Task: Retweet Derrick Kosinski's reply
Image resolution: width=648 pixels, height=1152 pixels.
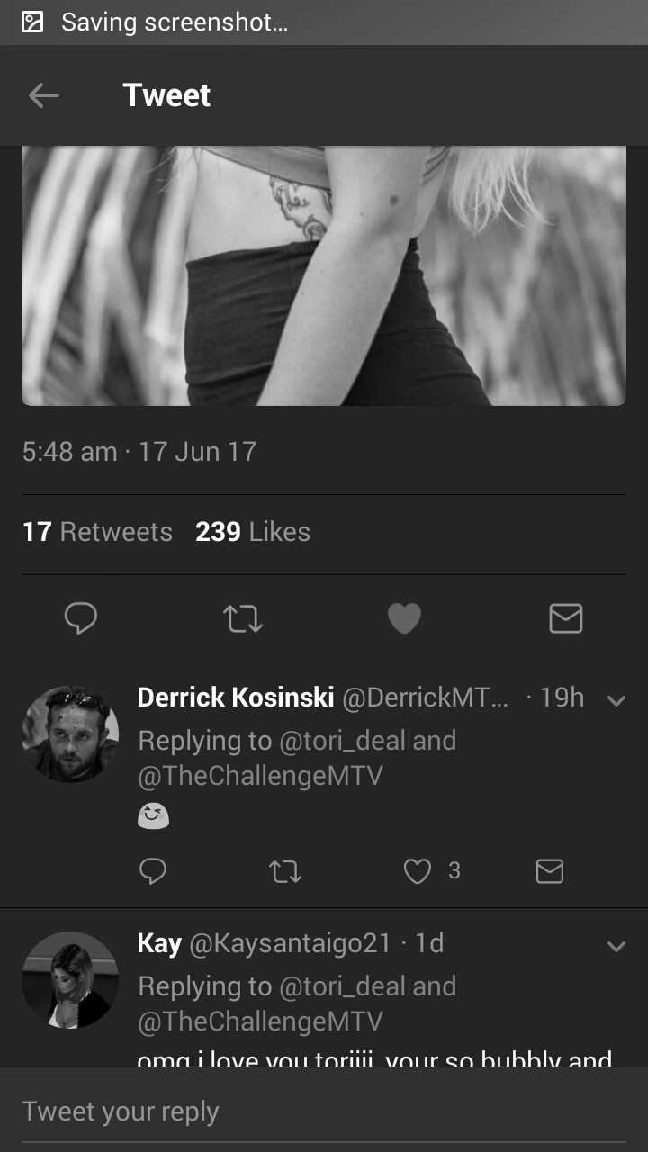Action: coord(285,870)
